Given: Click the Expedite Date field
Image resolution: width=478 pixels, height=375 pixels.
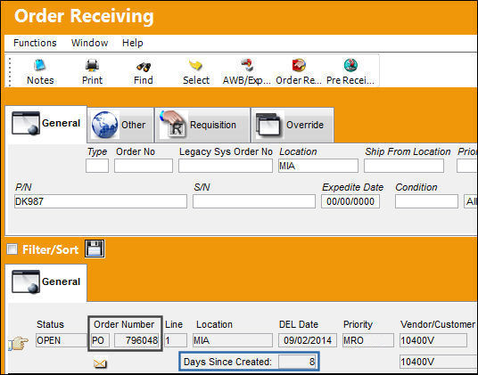Looking at the screenshot, I should 350,201.
